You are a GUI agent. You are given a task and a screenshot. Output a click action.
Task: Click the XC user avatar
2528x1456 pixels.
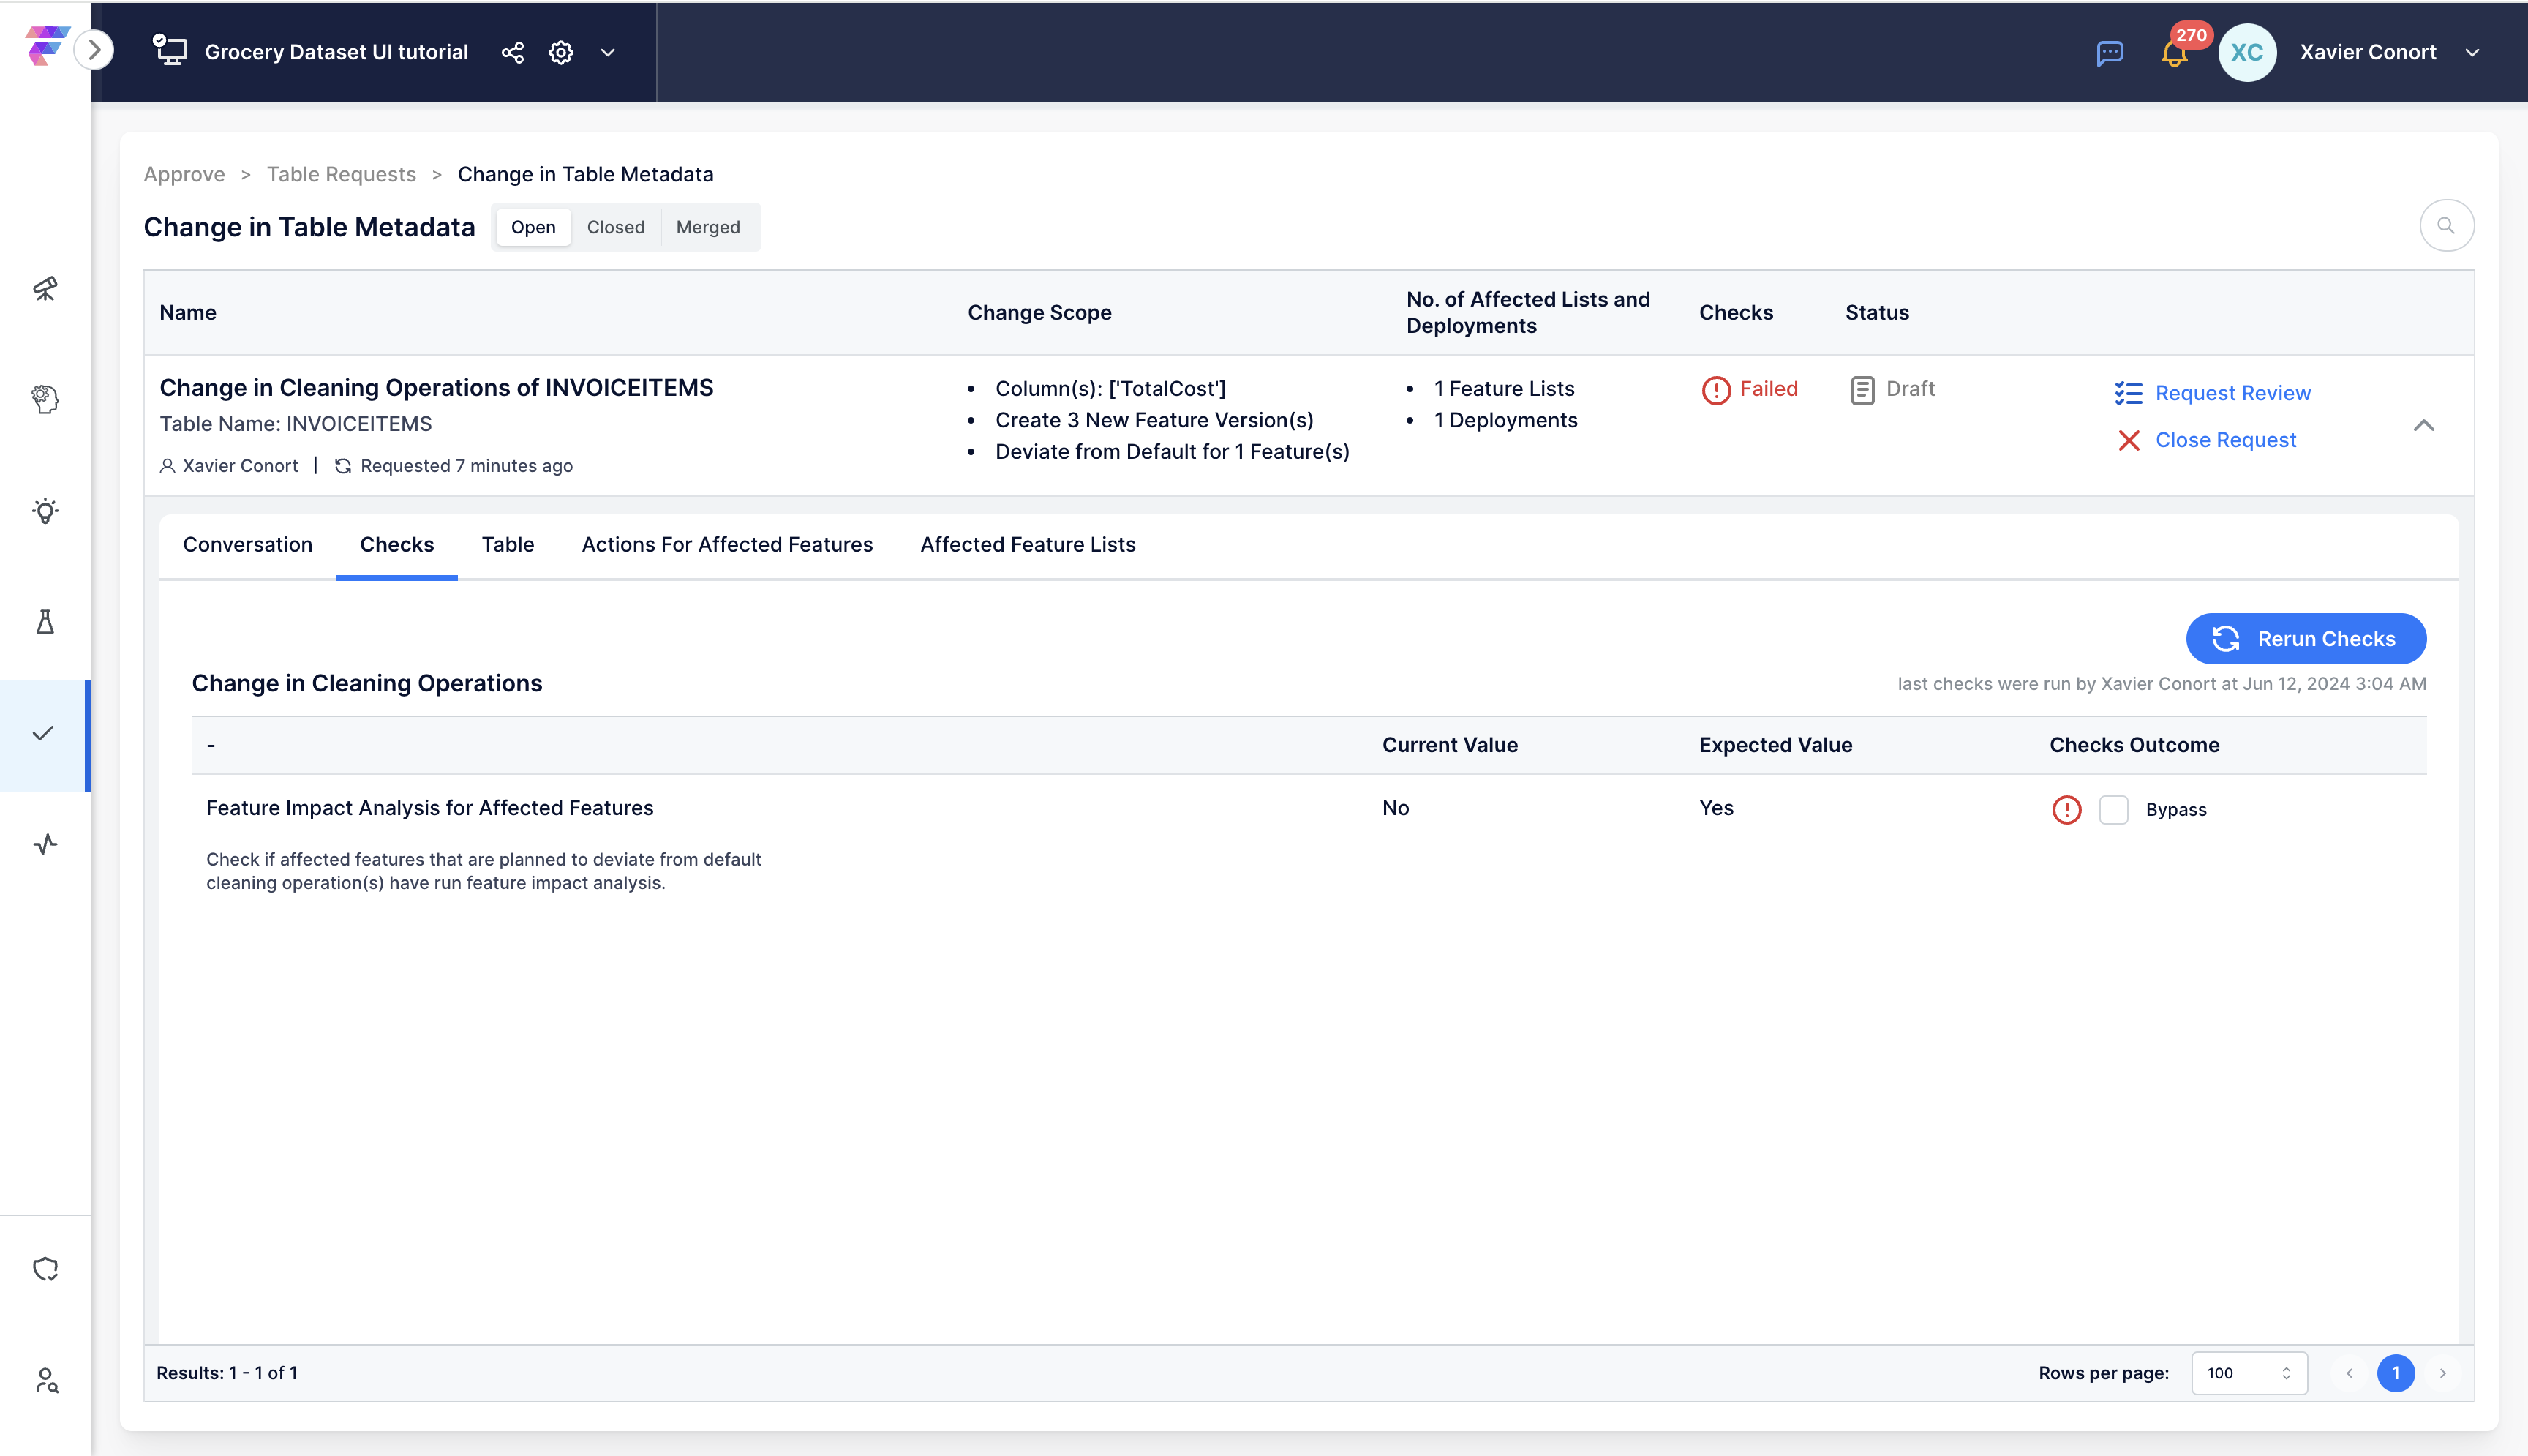(x=2246, y=52)
